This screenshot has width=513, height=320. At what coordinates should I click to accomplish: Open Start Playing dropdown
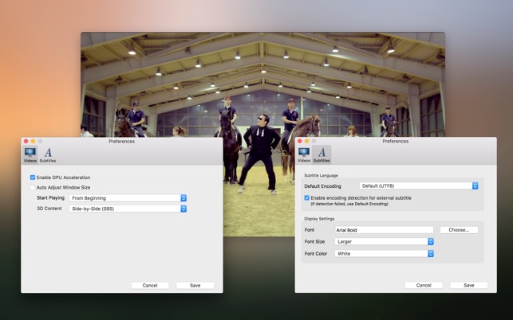[x=128, y=198]
